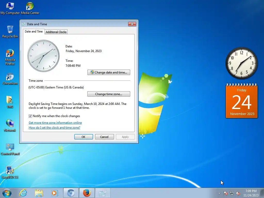Select Mozilla Firefox desktop shortcut
Viewport: 264px width, 198px height.
tap(10, 57)
